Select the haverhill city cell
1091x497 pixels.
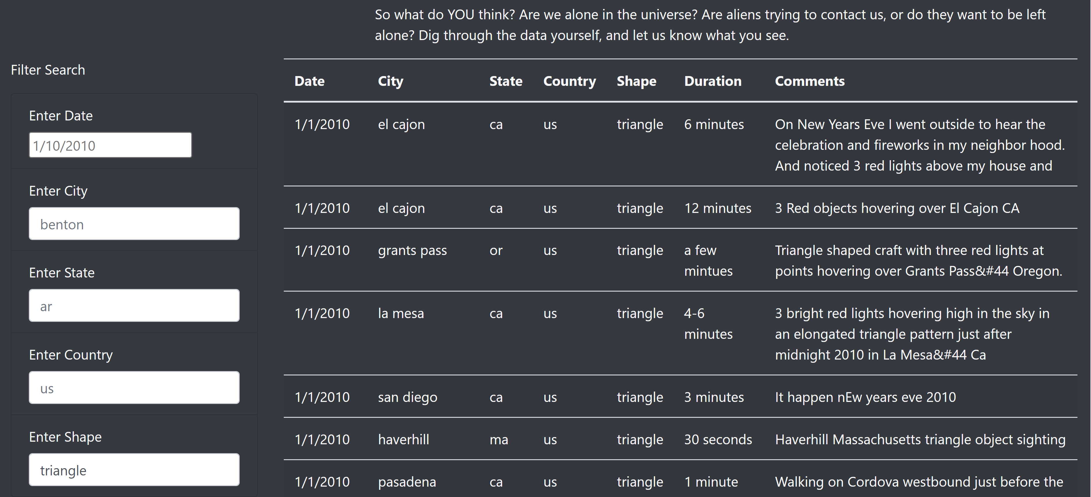coord(403,439)
